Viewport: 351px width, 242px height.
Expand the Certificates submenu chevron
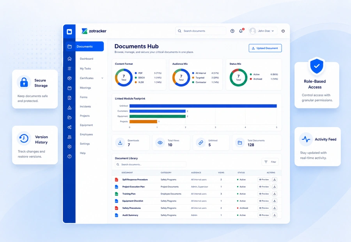coord(102,78)
